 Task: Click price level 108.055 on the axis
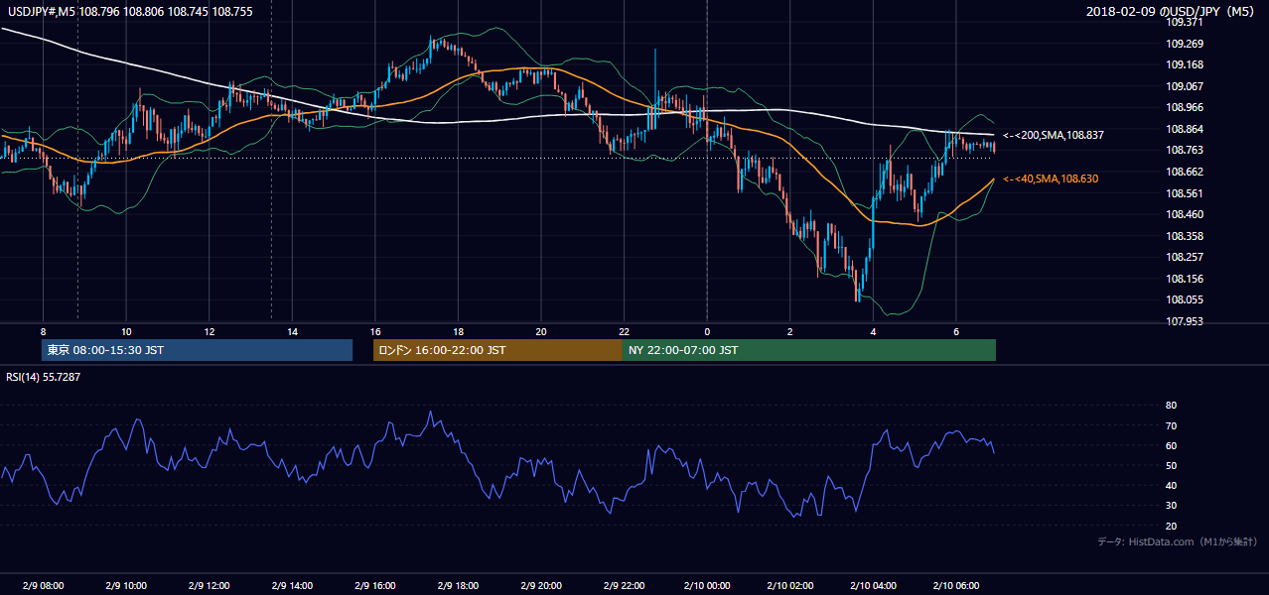1185,299
